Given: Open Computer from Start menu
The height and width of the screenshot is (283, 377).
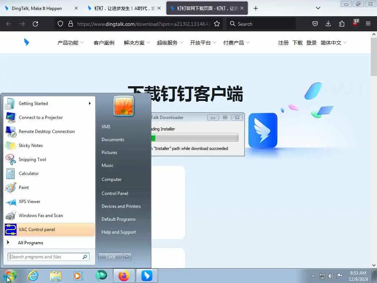Looking at the screenshot, I should tap(112, 179).
